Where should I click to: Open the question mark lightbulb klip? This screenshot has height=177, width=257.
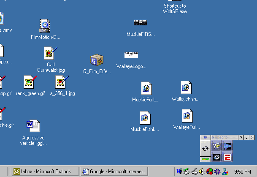(x=216, y=146)
